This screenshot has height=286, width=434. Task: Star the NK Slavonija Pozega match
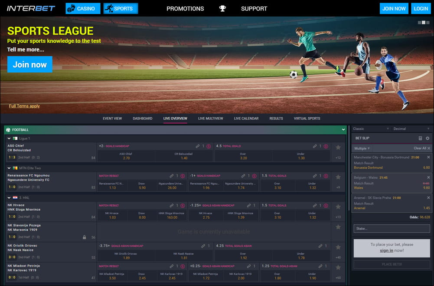point(338,227)
